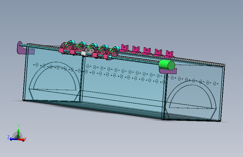Click the blue Z axis of the orientation triad
243x157 pixels.
coord(13,139)
